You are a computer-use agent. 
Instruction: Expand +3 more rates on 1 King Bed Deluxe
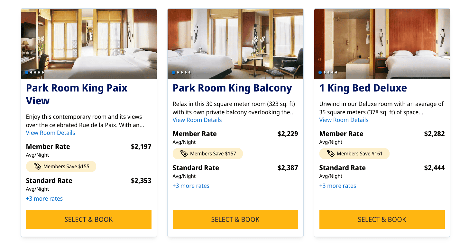(x=338, y=186)
